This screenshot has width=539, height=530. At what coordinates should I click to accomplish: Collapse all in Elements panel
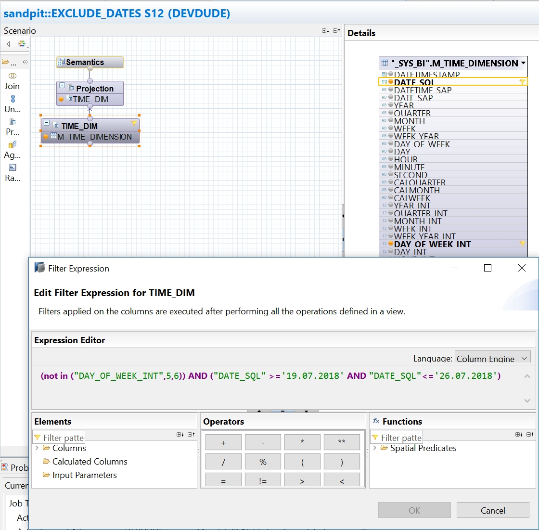tap(192, 434)
